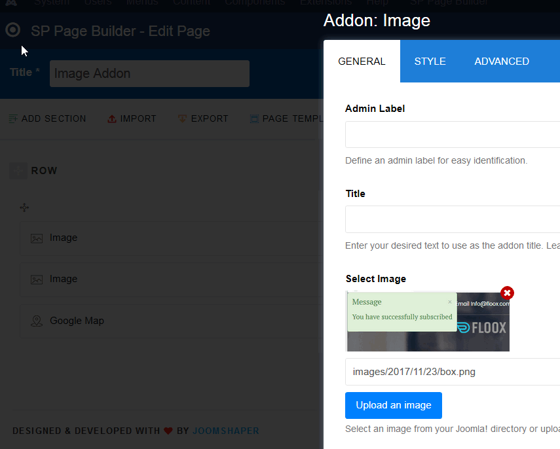
Task: Click the image path field with box.png
Action: (x=452, y=372)
